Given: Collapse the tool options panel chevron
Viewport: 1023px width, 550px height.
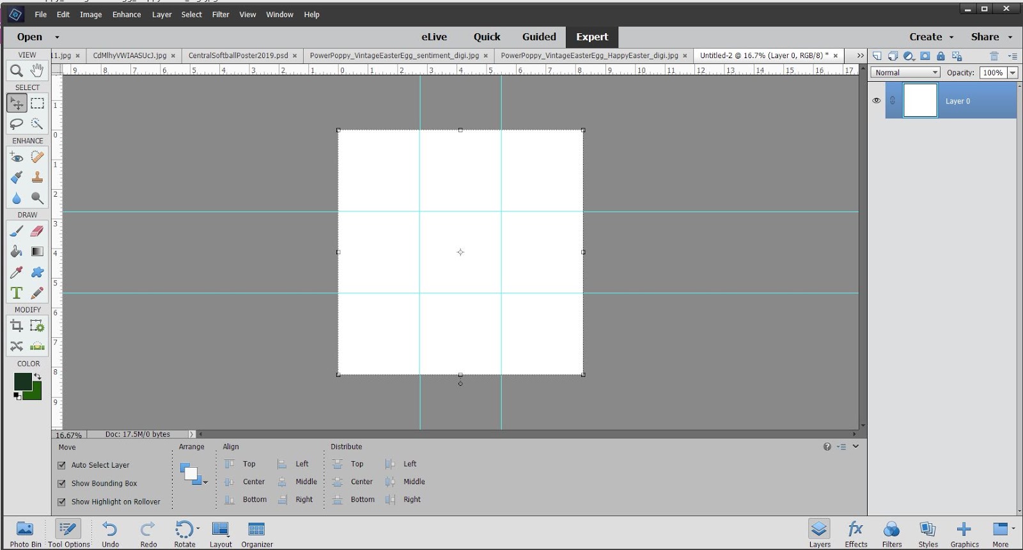Looking at the screenshot, I should click(x=856, y=447).
